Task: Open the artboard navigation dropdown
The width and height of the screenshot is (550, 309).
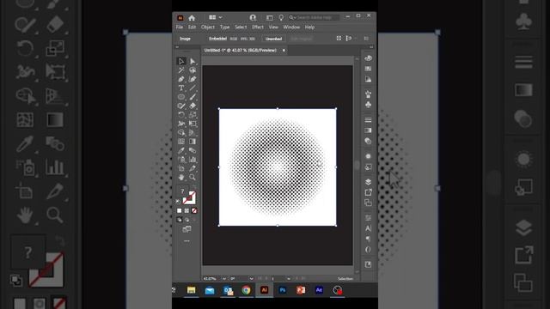Action: tap(289, 279)
